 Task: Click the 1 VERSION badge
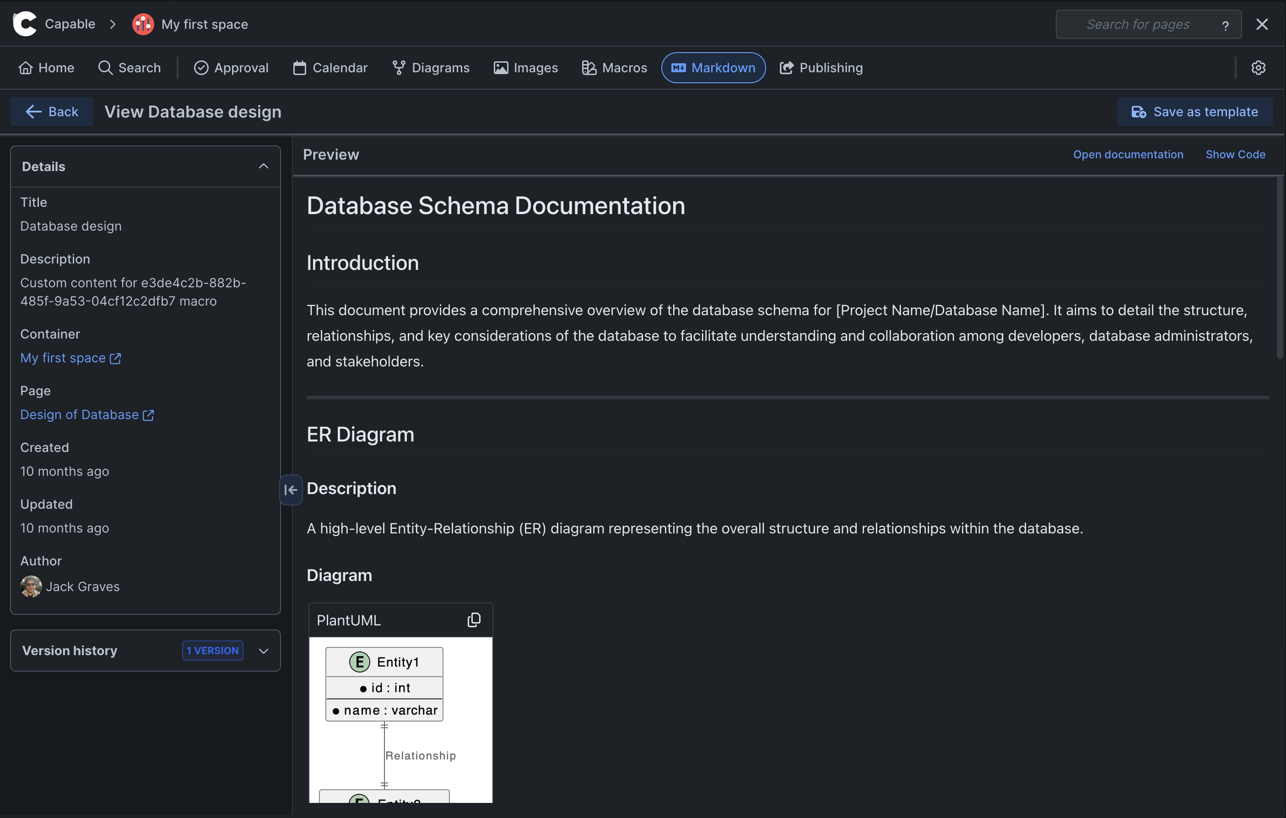(212, 651)
